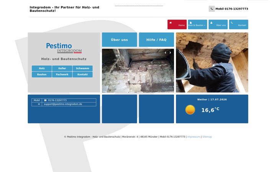The image size is (276, 172).
Task: Open the Kontakt navigation tab
Action: pos(238,24)
